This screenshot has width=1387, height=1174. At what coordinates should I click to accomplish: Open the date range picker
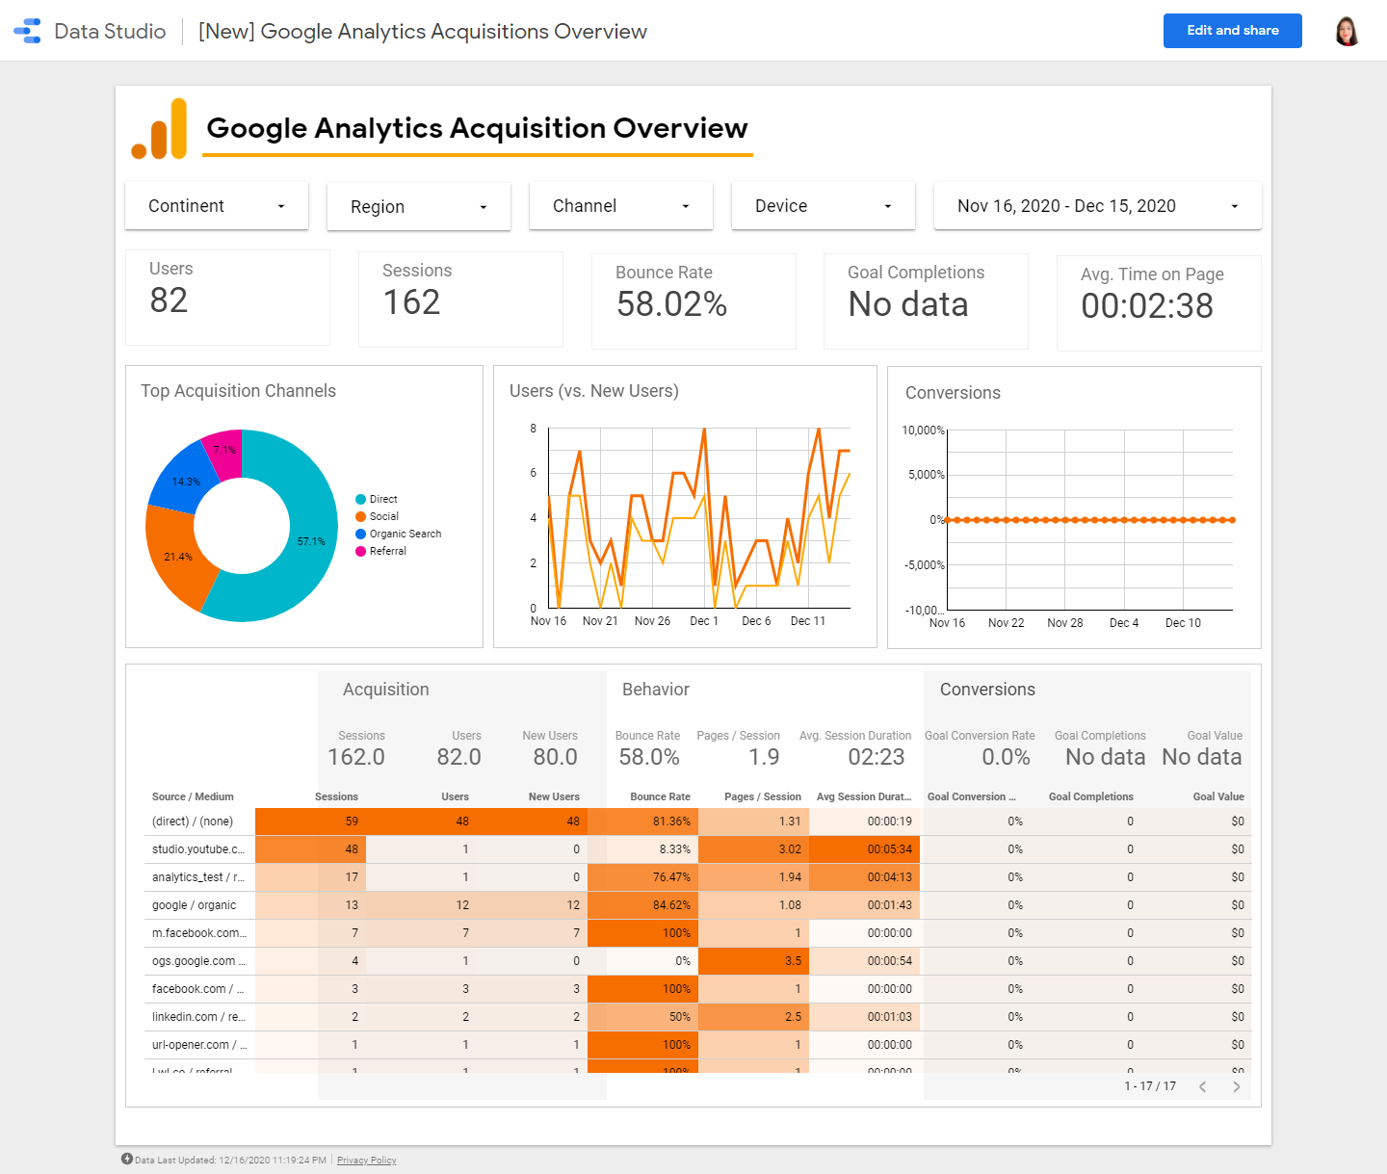(1097, 206)
